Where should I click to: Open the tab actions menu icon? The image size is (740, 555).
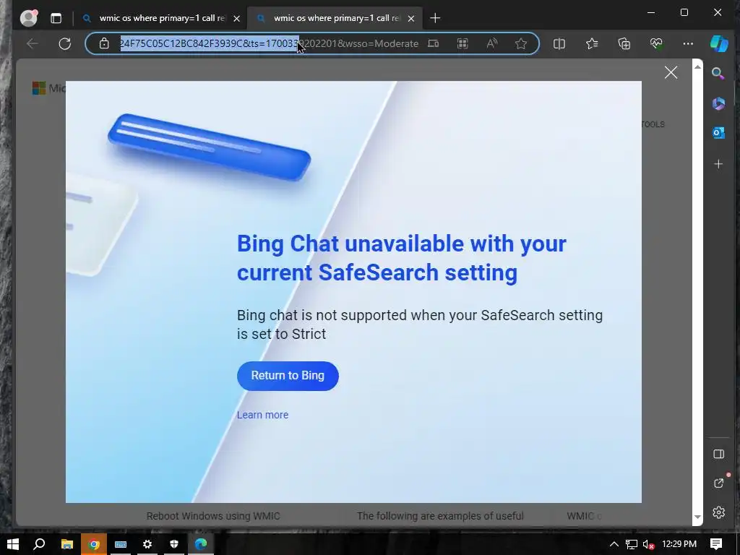(56, 18)
